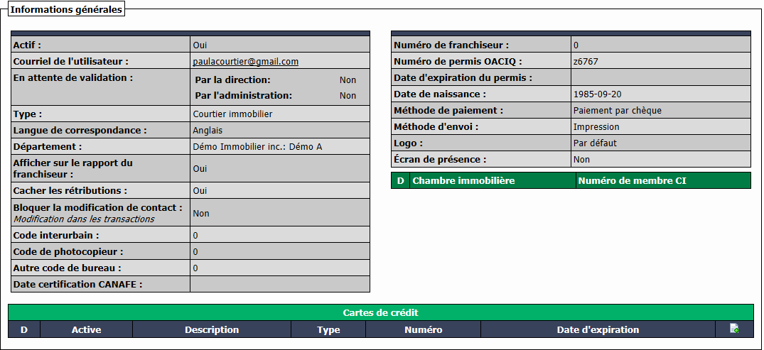Click the Active column header
The image size is (764, 350).
(86, 329)
